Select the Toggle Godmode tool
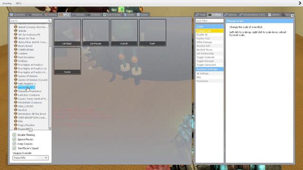 pos(209,57)
